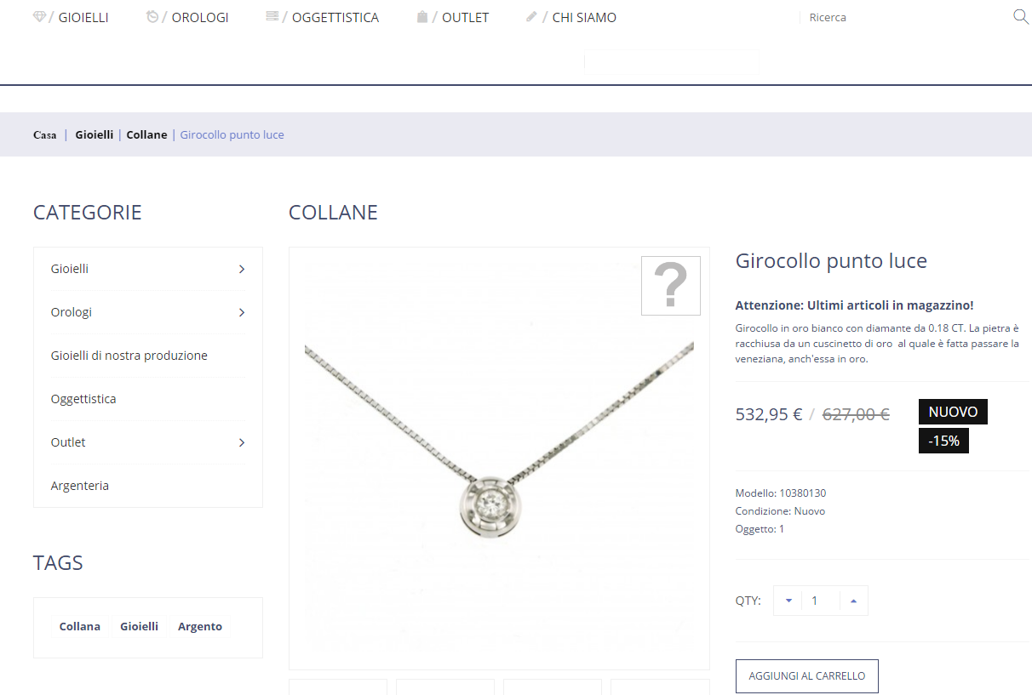Open the Gioielli di nostra produzione category

pyautogui.click(x=129, y=356)
